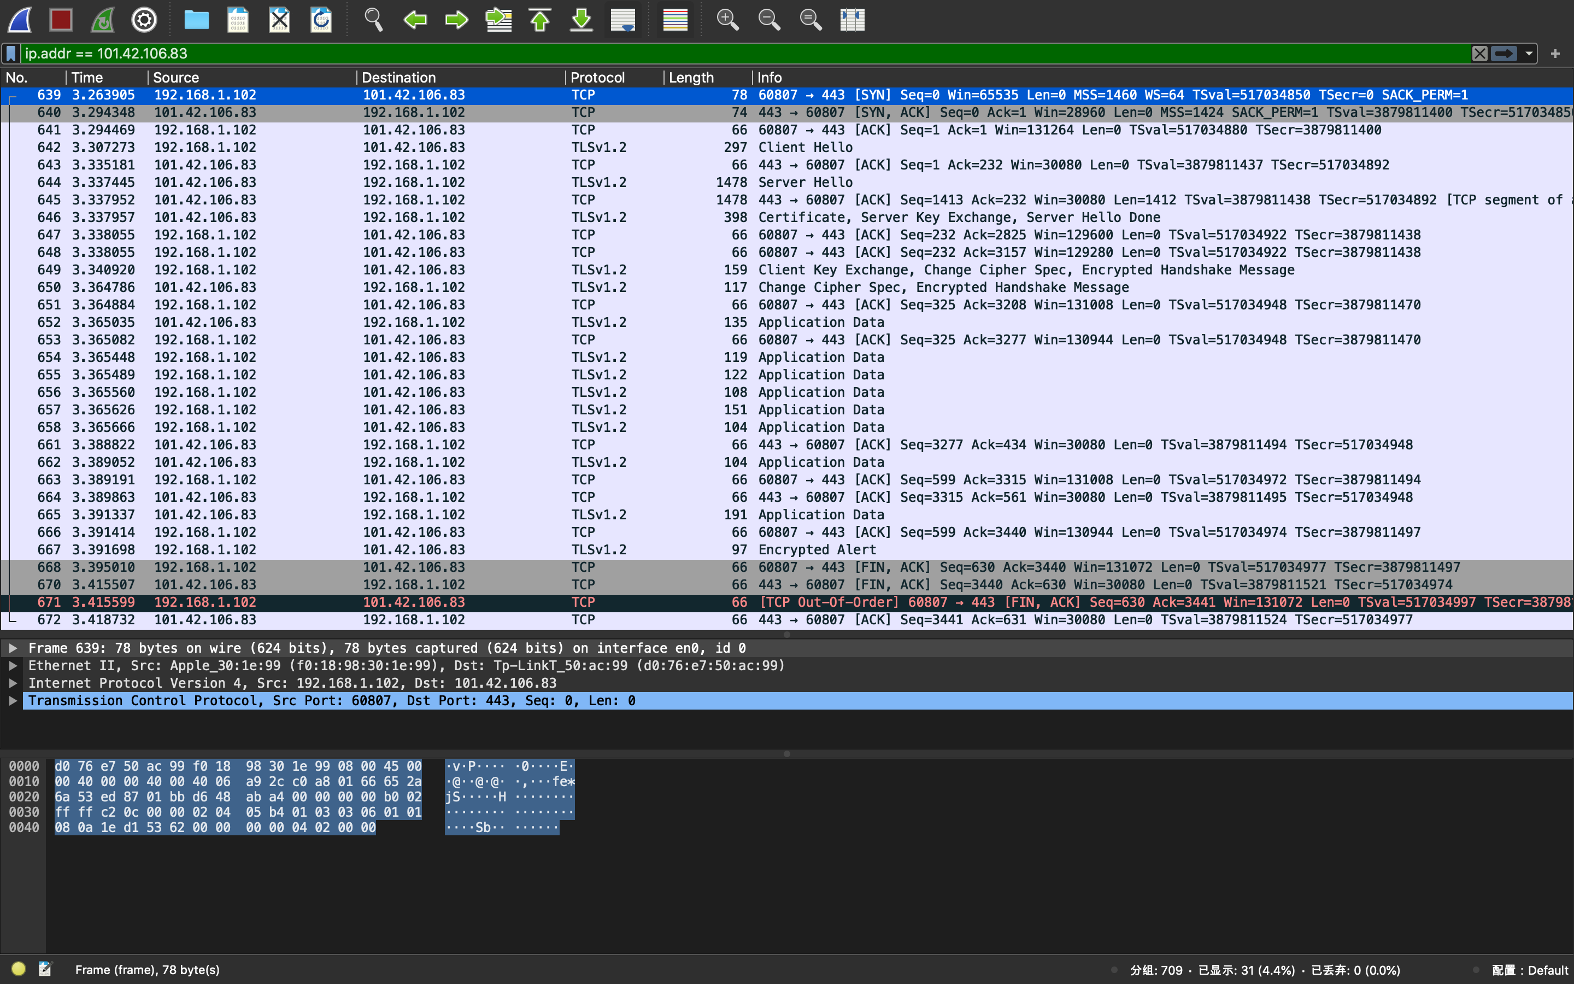The width and height of the screenshot is (1574, 984).
Task: Add a display filter button
Action: pyautogui.click(x=1555, y=54)
